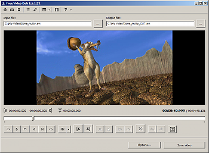Click the list icon in the top toolbar
The width and height of the screenshot is (209, 153).
click(28, 10)
